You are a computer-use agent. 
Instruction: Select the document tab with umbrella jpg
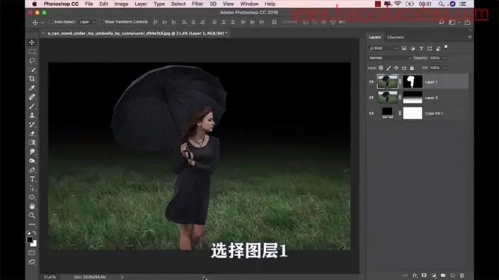[x=137, y=33]
